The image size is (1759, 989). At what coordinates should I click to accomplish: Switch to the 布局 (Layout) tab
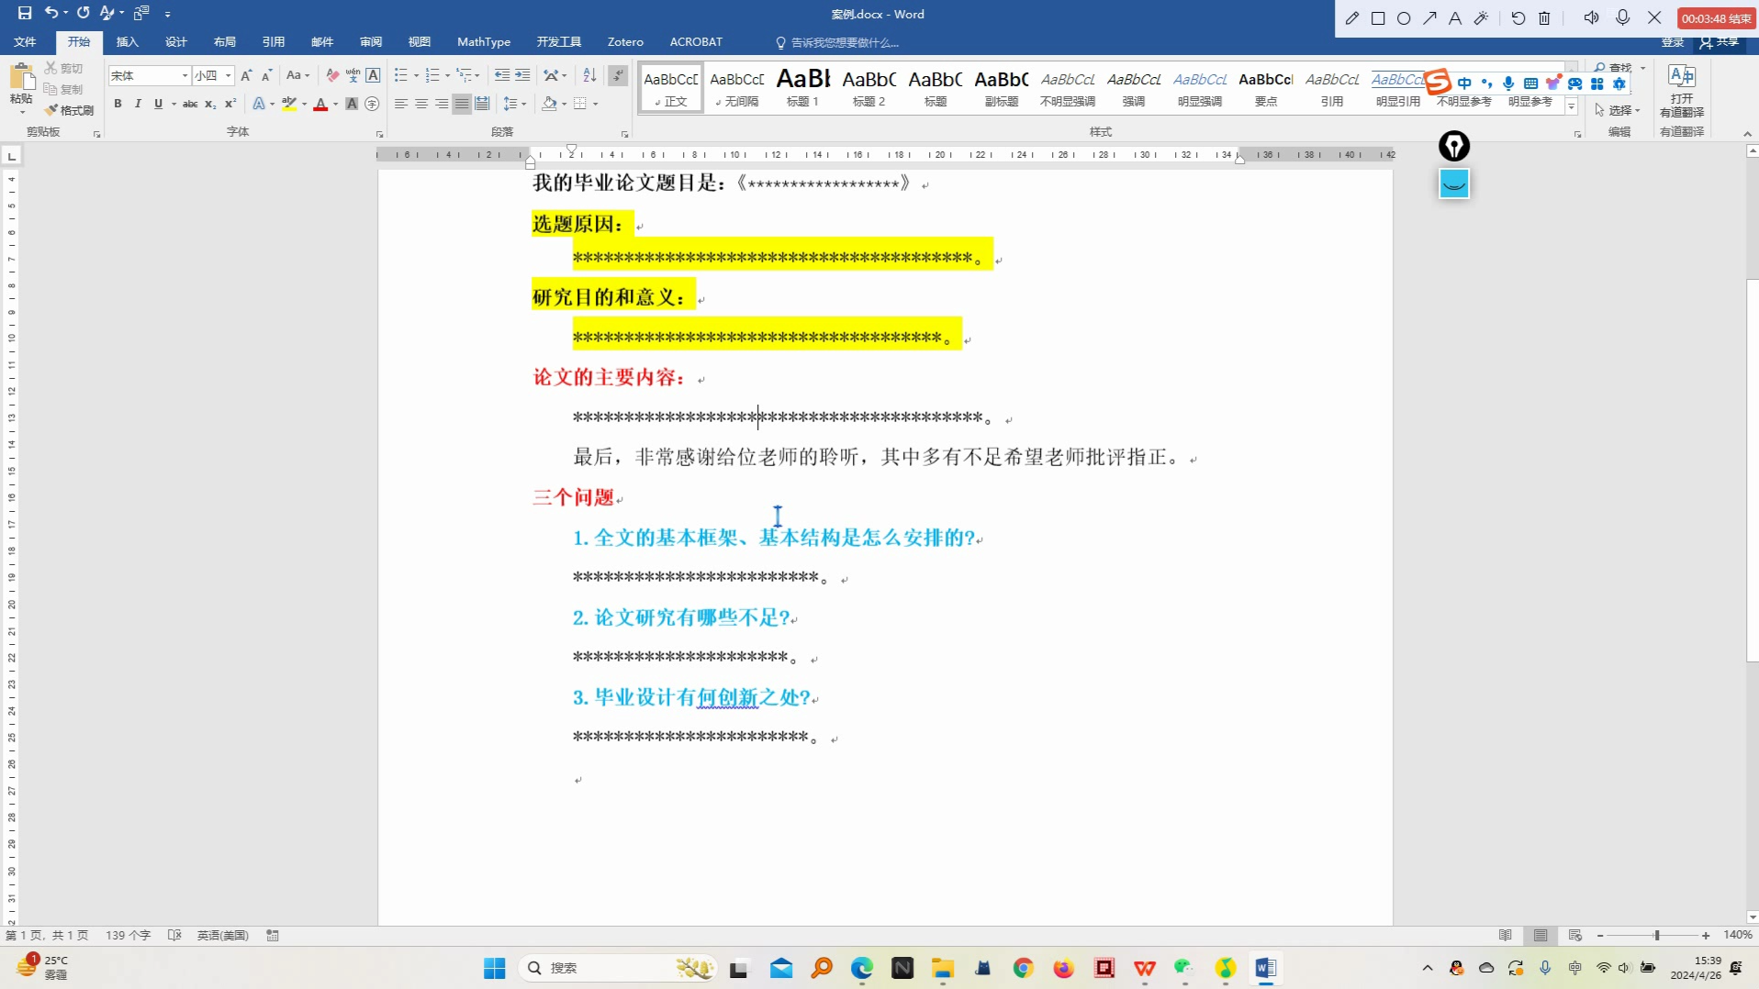click(224, 41)
